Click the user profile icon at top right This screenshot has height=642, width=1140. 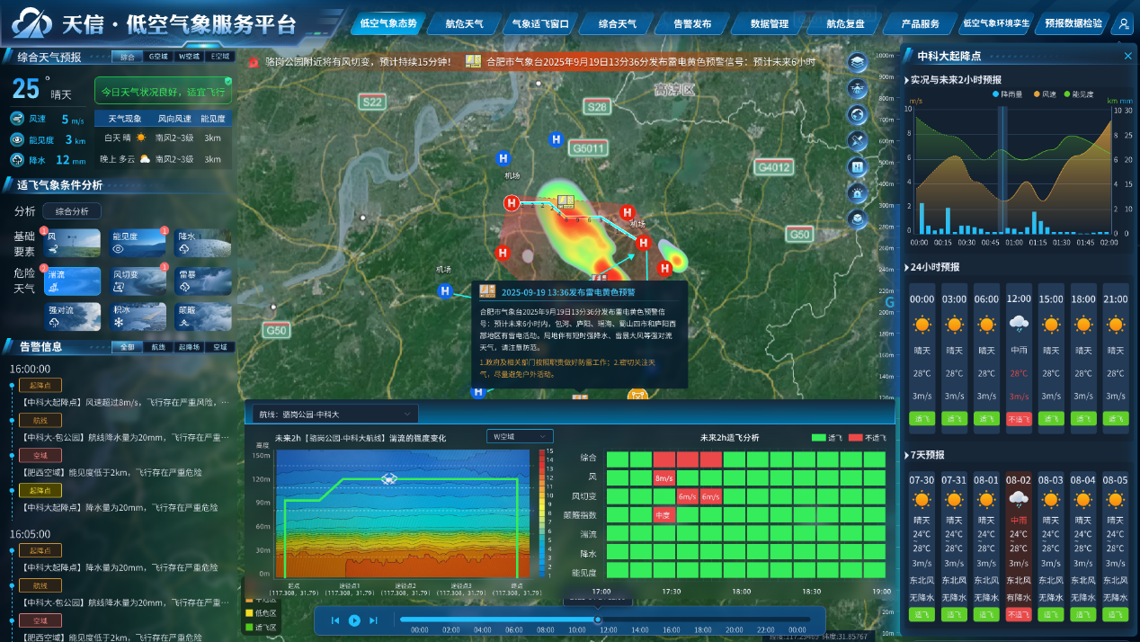tap(1123, 25)
